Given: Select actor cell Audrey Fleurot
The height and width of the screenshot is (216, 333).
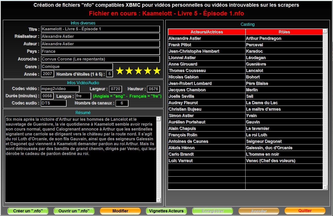Looking at the screenshot, I should (x=207, y=103).
